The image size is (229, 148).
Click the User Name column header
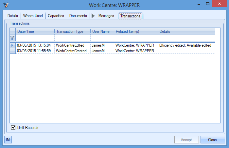coord(102,32)
